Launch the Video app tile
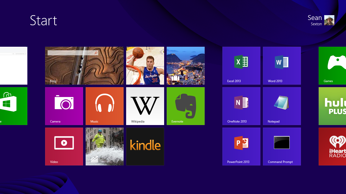This screenshot has height=194, width=346. [64, 147]
